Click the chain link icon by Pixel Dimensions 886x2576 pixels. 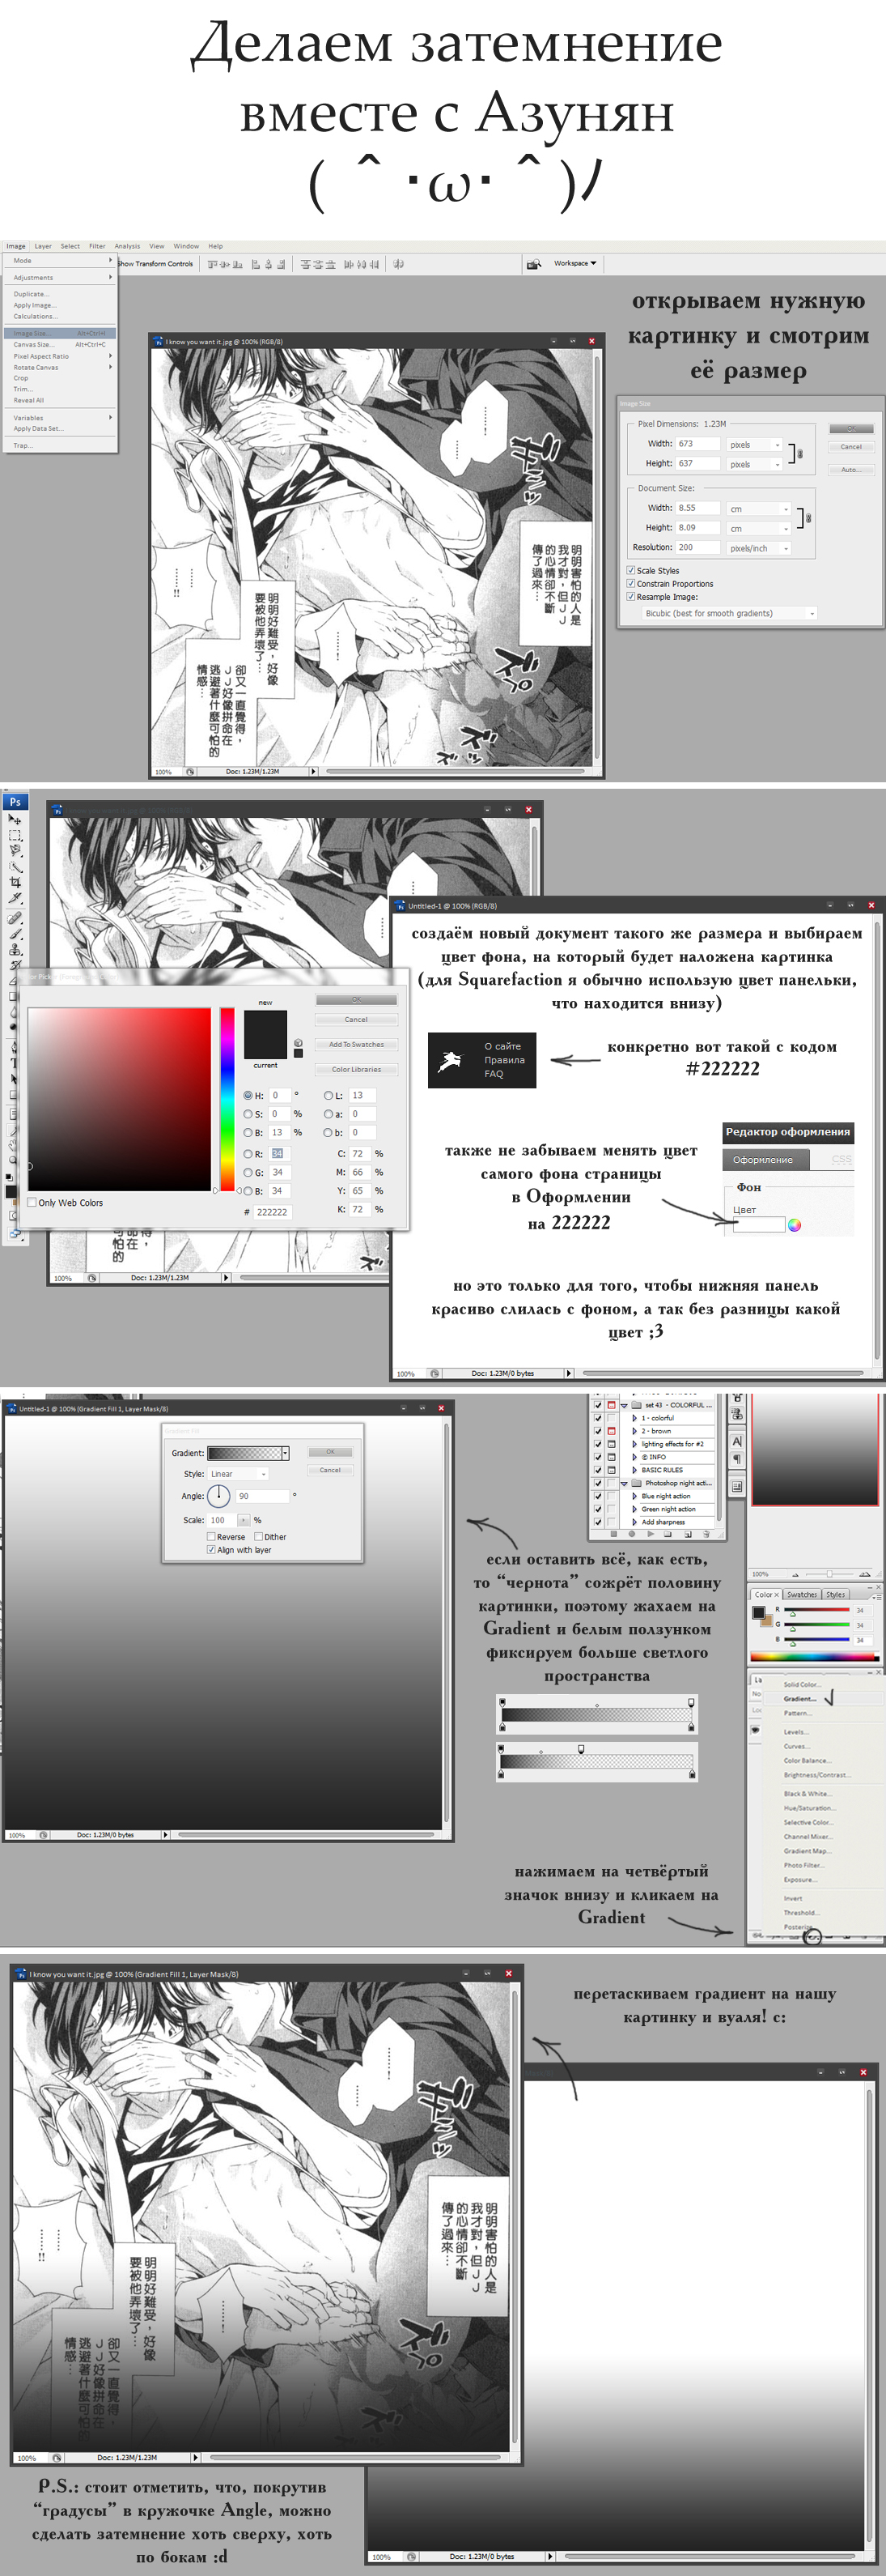tap(799, 454)
